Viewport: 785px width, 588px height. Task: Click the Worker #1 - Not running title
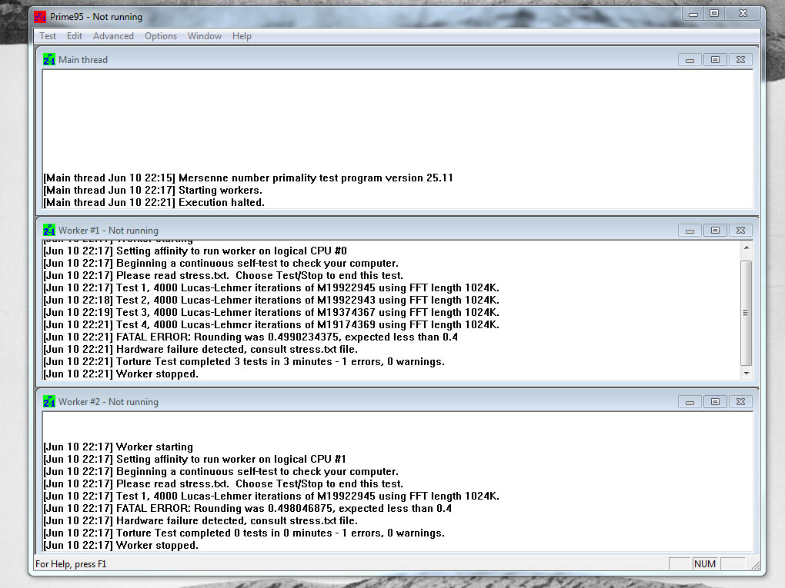click(109, 231)
